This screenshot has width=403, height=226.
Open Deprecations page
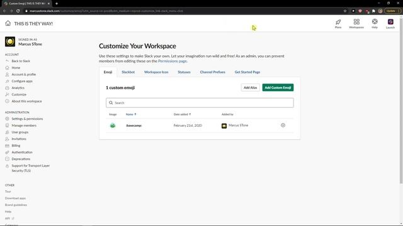pos(21,159)
